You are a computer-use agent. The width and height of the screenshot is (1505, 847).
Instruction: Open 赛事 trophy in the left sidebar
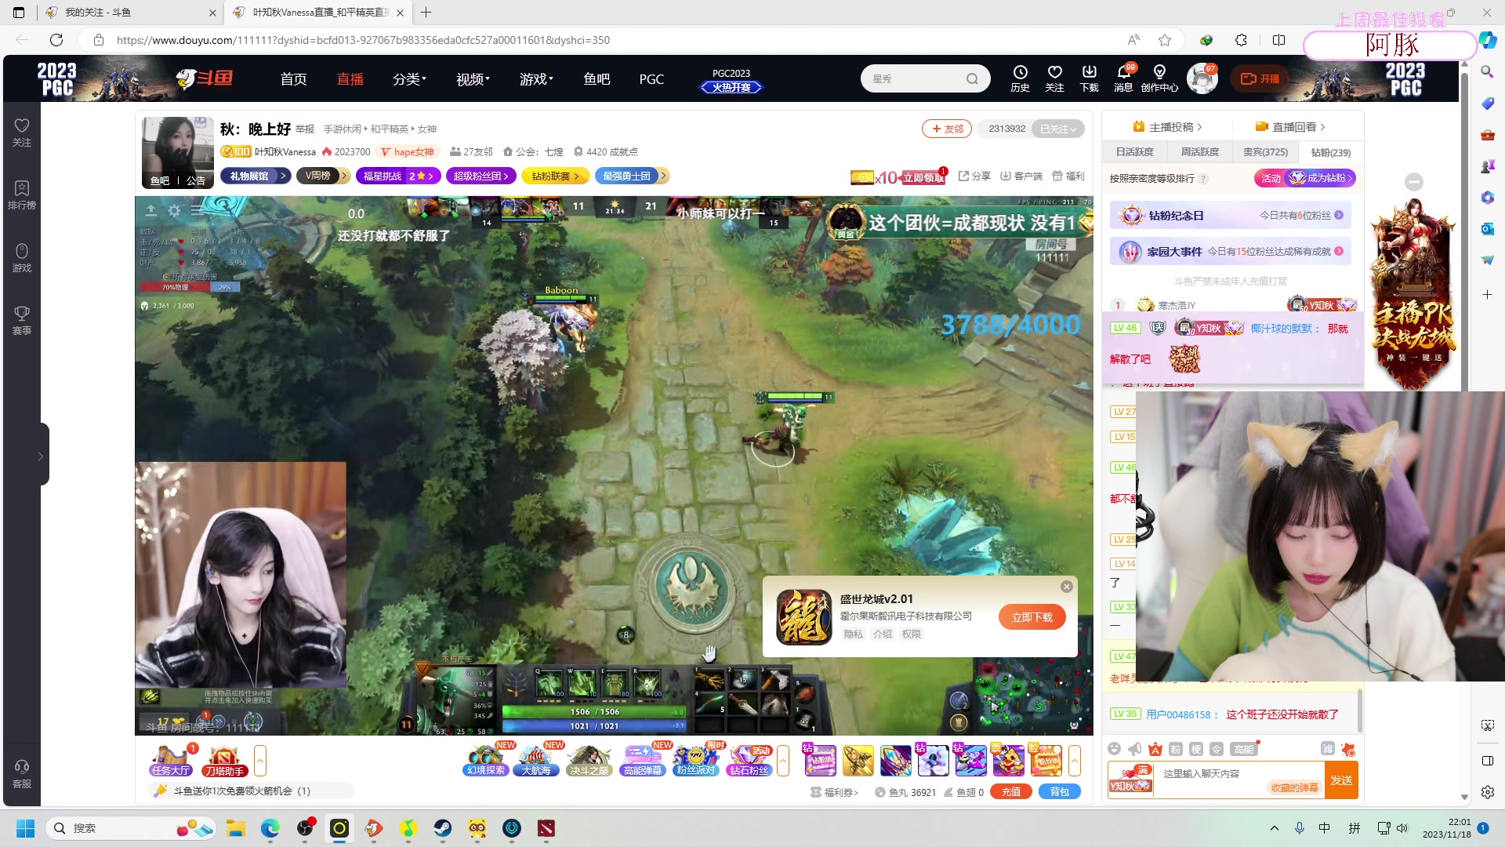pyautogui.click(x=22, y=321)
